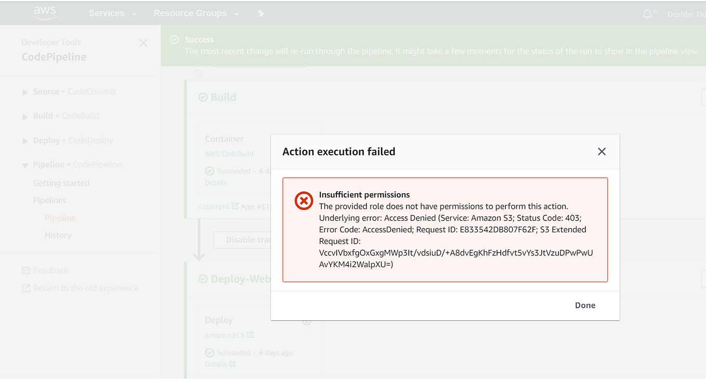This screenshot has height=382, width=706.
Task: Open commit 61bb31f4 external link icon
Action: point(235,206)
